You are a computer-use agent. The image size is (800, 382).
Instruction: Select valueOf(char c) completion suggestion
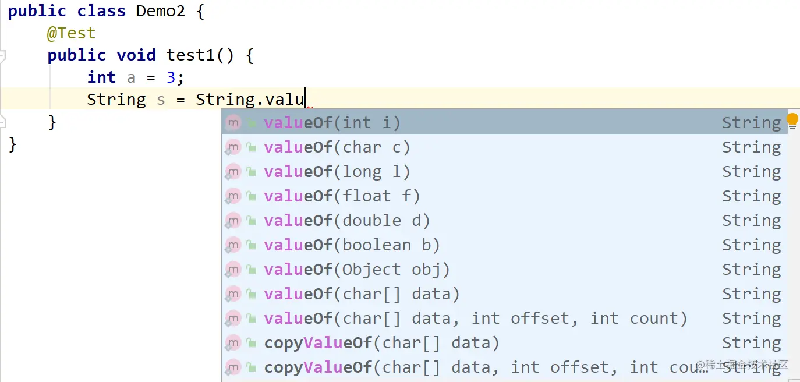[x=504, y=147]
